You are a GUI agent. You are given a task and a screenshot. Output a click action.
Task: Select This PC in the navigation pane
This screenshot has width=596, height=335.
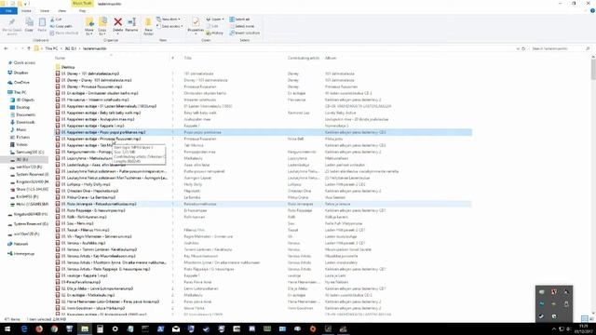(17, 92)
